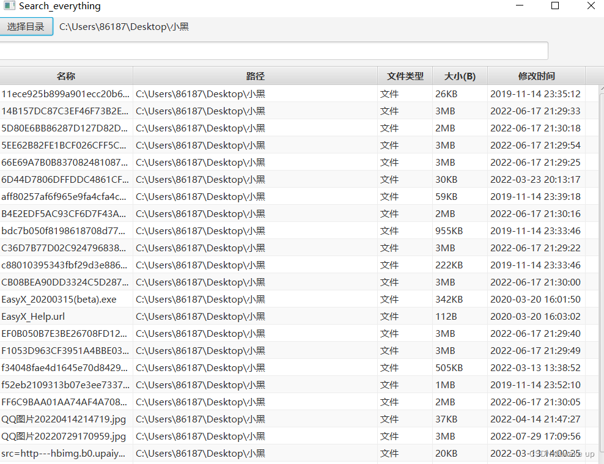Click inside the search input box

pyautogui.click(x=275, y=51)
